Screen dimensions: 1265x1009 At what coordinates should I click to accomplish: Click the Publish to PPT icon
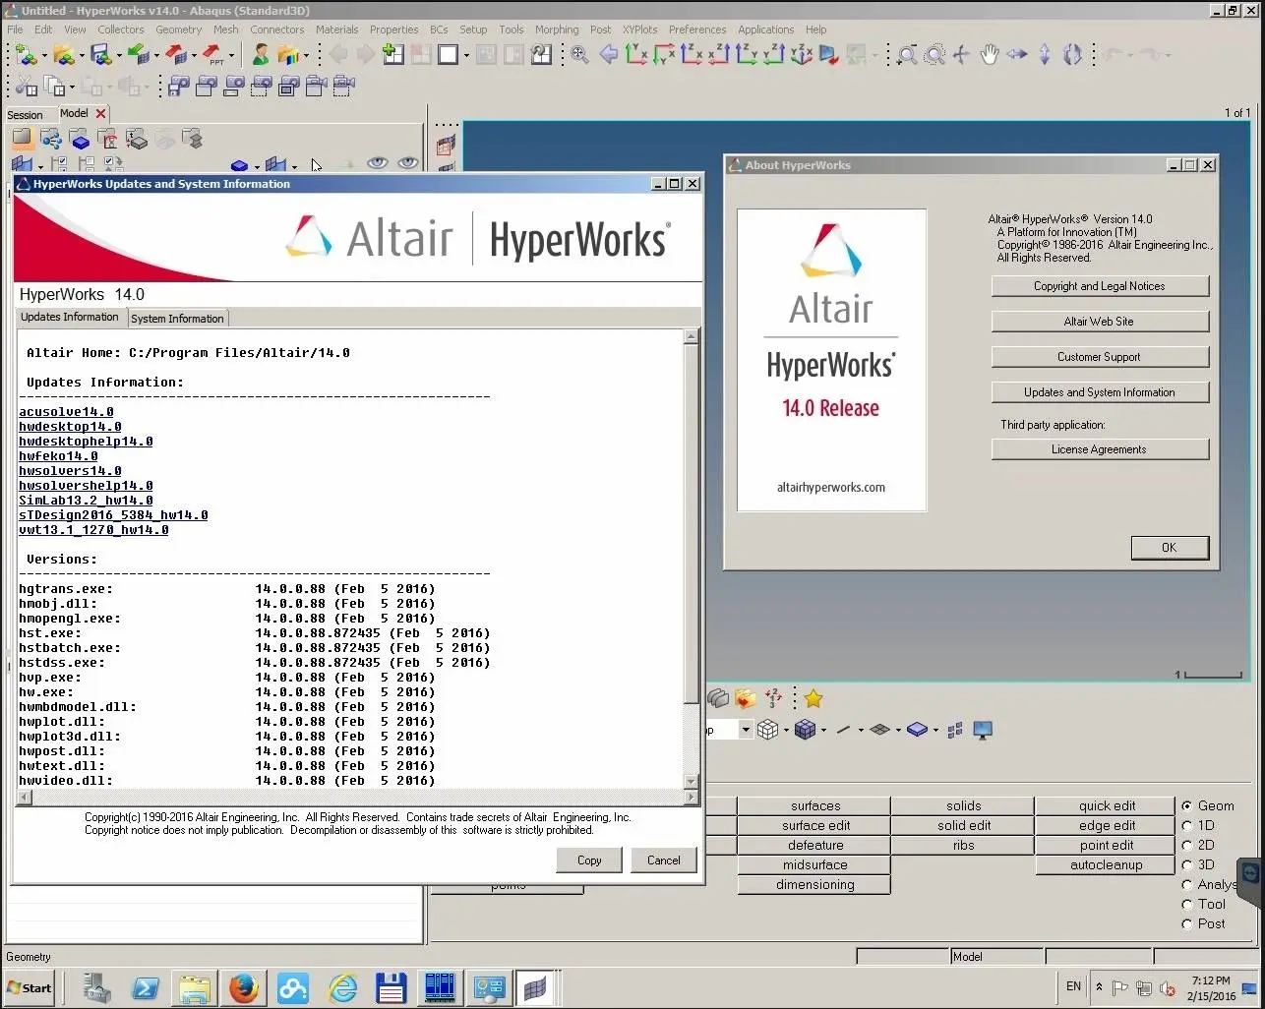[x=213, y=55]
